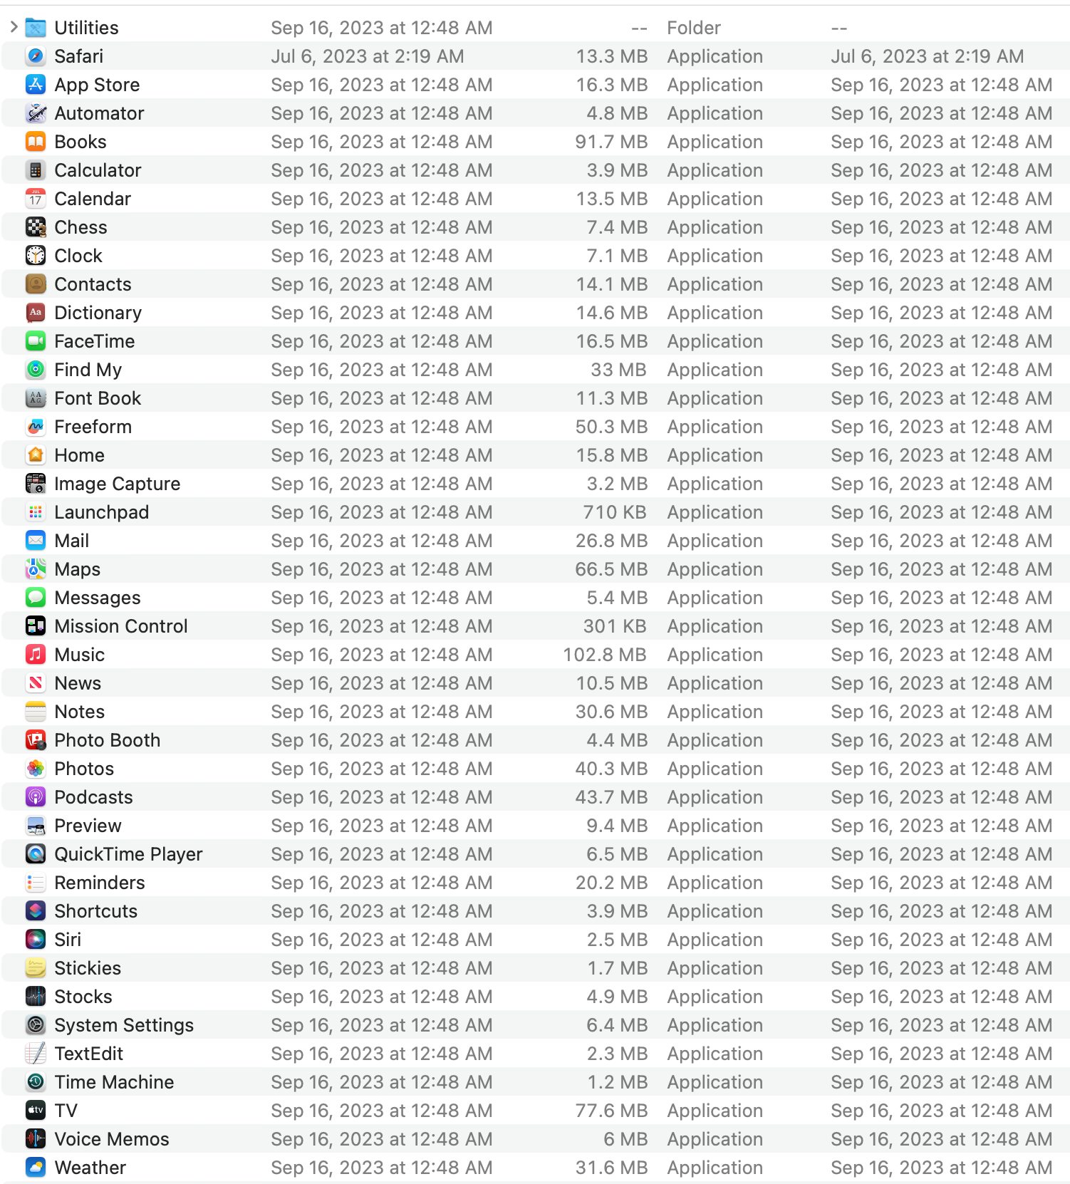
Task: Click the Image Capture name text
Action: (x=118, y=484)
